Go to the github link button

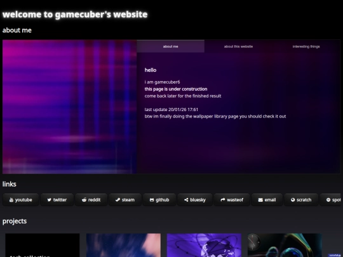(159, 200)
